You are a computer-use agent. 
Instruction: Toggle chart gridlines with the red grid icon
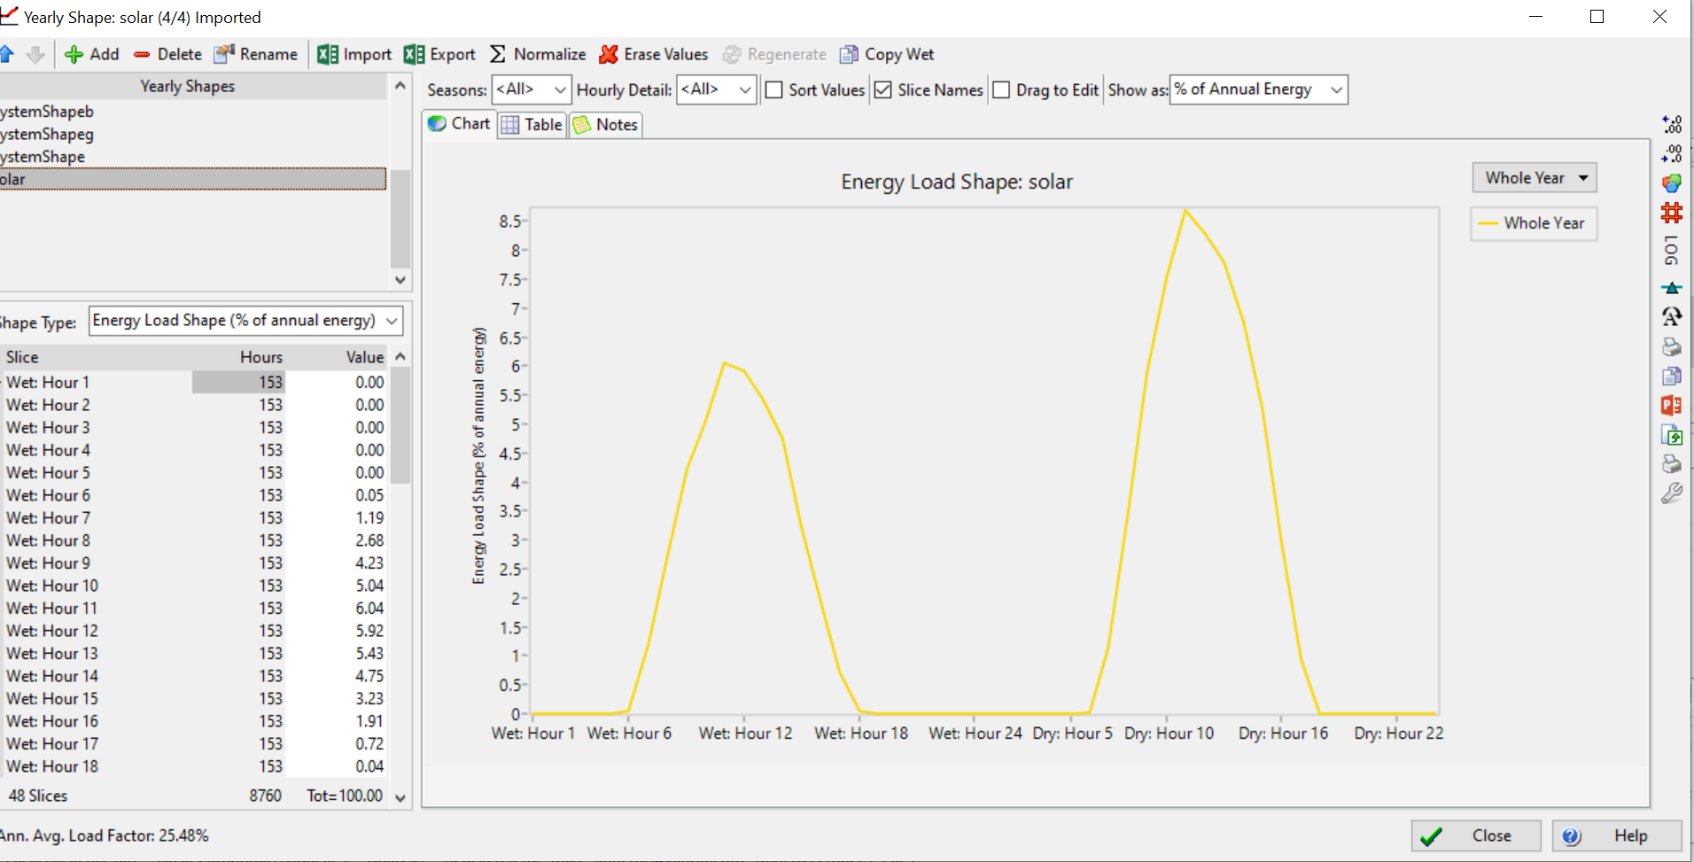coord(1672,213)
